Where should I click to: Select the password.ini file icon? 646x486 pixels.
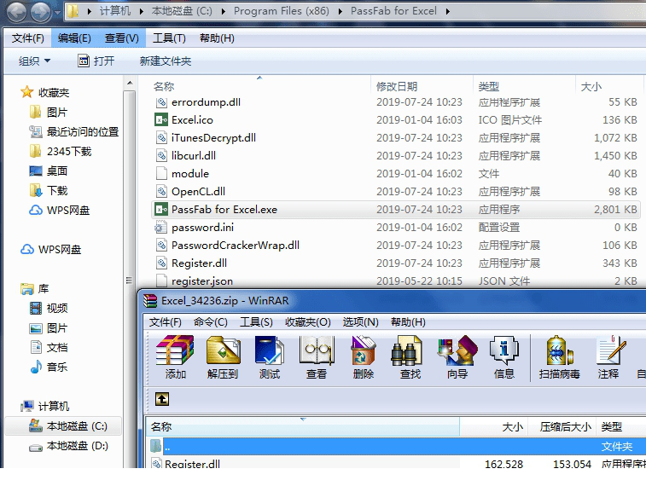click(160, 227)
